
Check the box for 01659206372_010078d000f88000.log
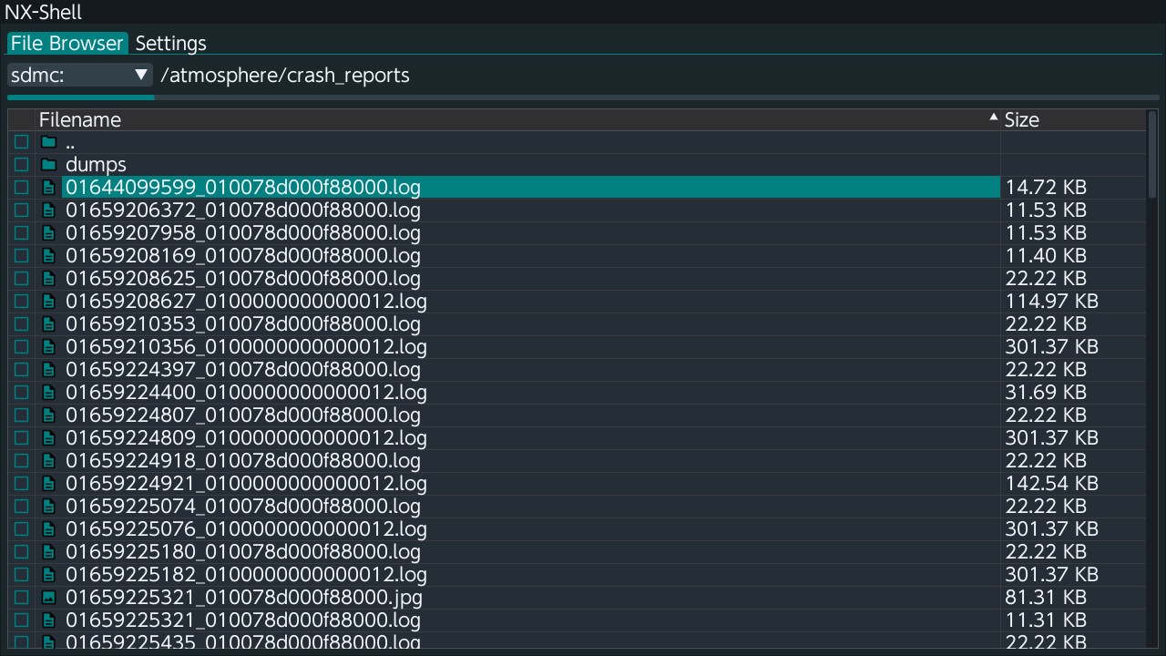21,210
